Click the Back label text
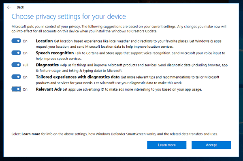 20,7
